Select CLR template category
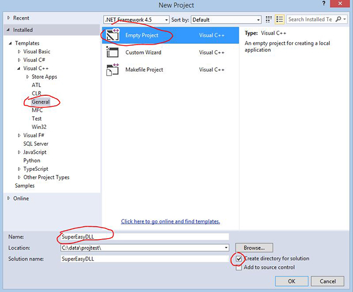353x292 pixels. point(36,93)
